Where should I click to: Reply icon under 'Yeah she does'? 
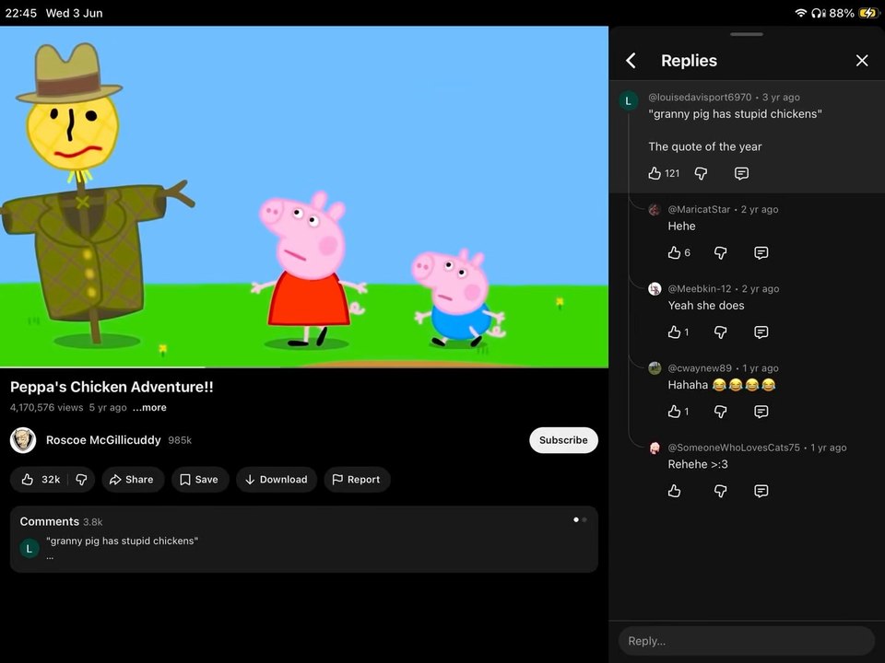761,332
